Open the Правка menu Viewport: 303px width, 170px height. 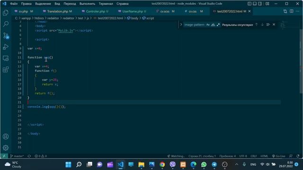(x=27, y=4)
